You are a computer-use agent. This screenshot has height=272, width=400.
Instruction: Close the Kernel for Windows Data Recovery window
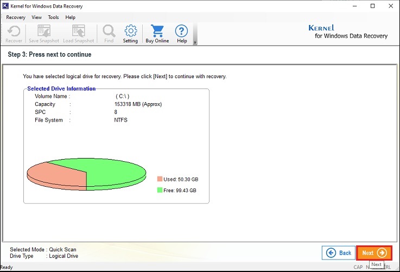[x=391, y=6]
